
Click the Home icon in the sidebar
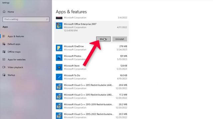4,12
